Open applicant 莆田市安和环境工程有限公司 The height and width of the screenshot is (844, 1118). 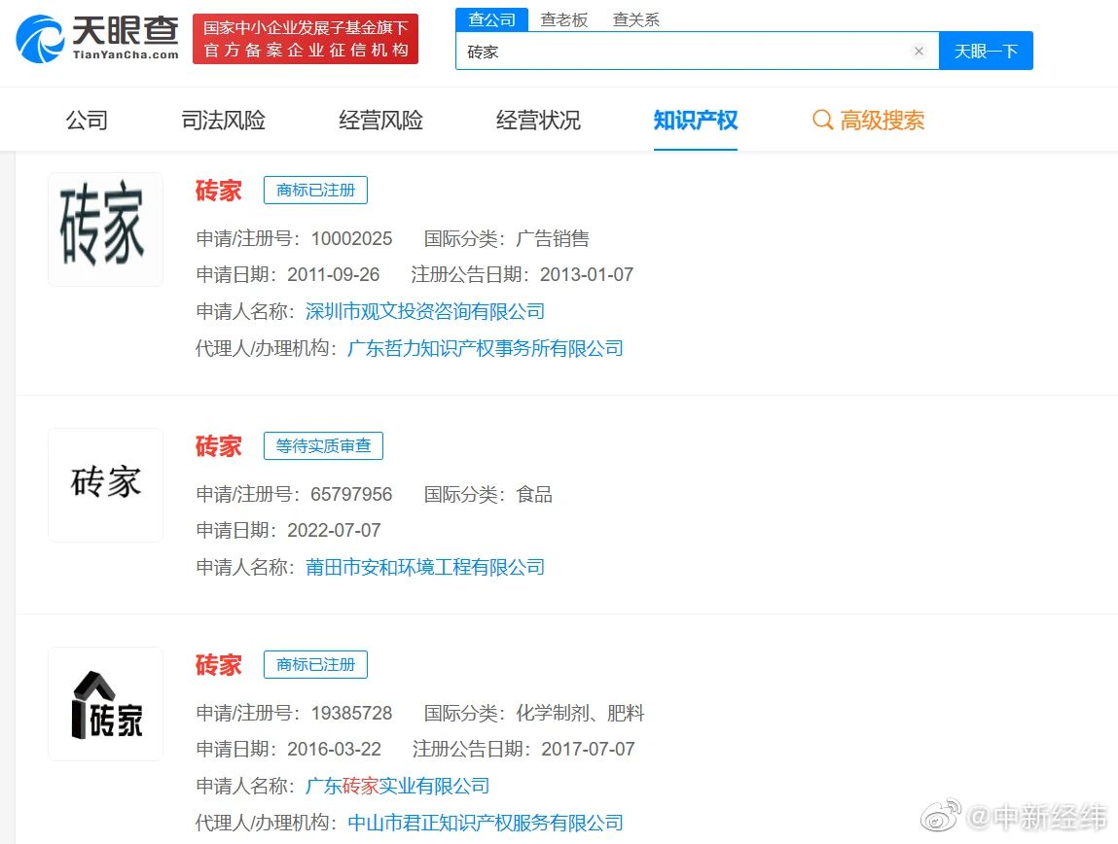425,567
